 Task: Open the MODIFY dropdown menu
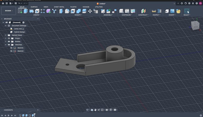tap(78, 15)
